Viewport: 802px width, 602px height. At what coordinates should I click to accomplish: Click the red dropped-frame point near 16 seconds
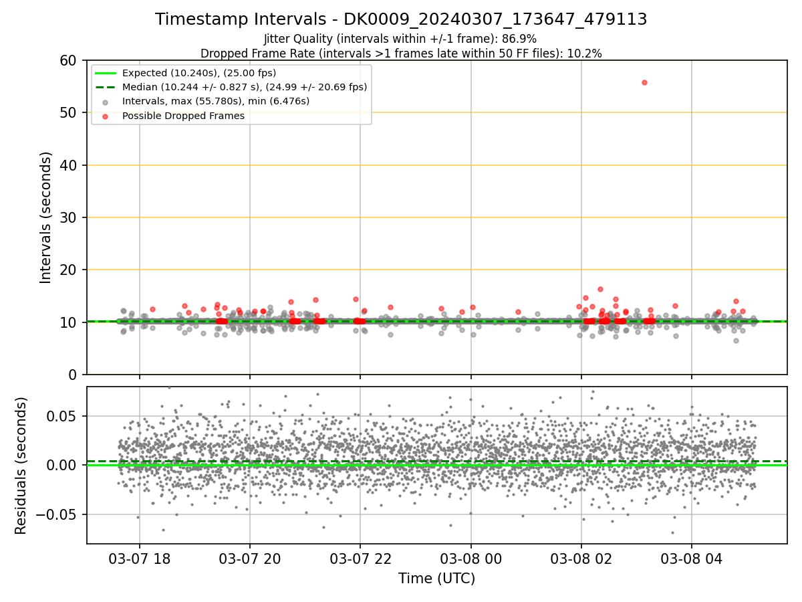click(x=600, y=289)
